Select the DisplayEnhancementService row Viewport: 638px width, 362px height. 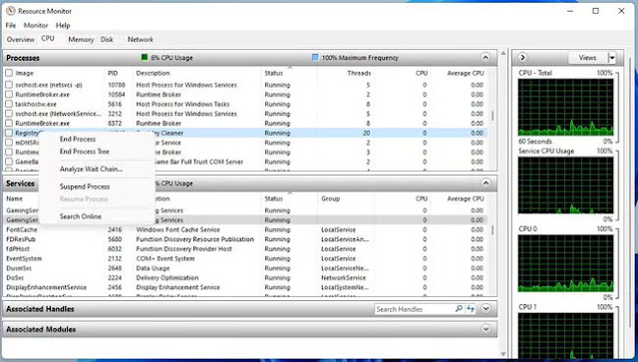[x=246, y=287]
